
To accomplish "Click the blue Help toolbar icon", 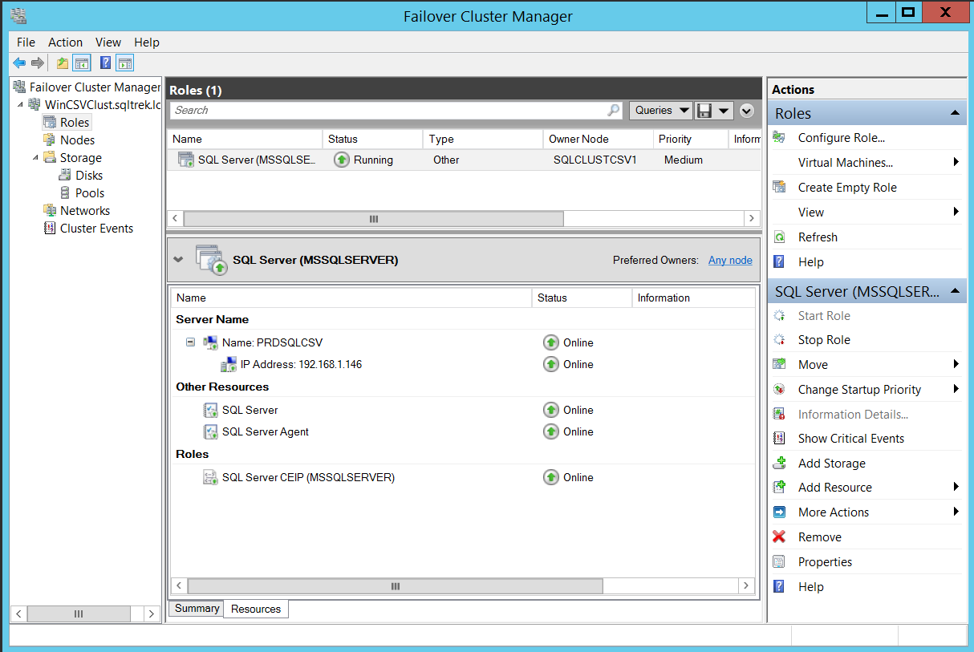I will 105,63.
